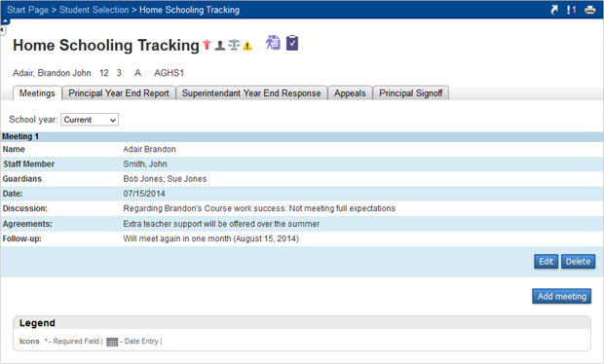
Task: Switch to Principal Year End Report tab
Action: click(119, 93)
